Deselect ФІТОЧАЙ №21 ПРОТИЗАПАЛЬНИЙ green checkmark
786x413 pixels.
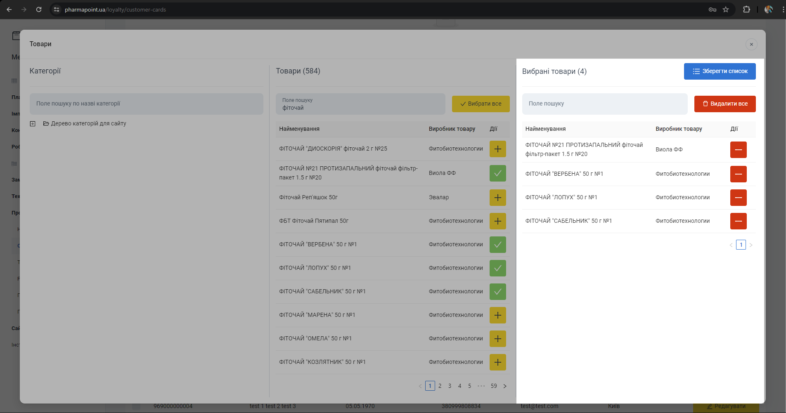tap(497, 173)
